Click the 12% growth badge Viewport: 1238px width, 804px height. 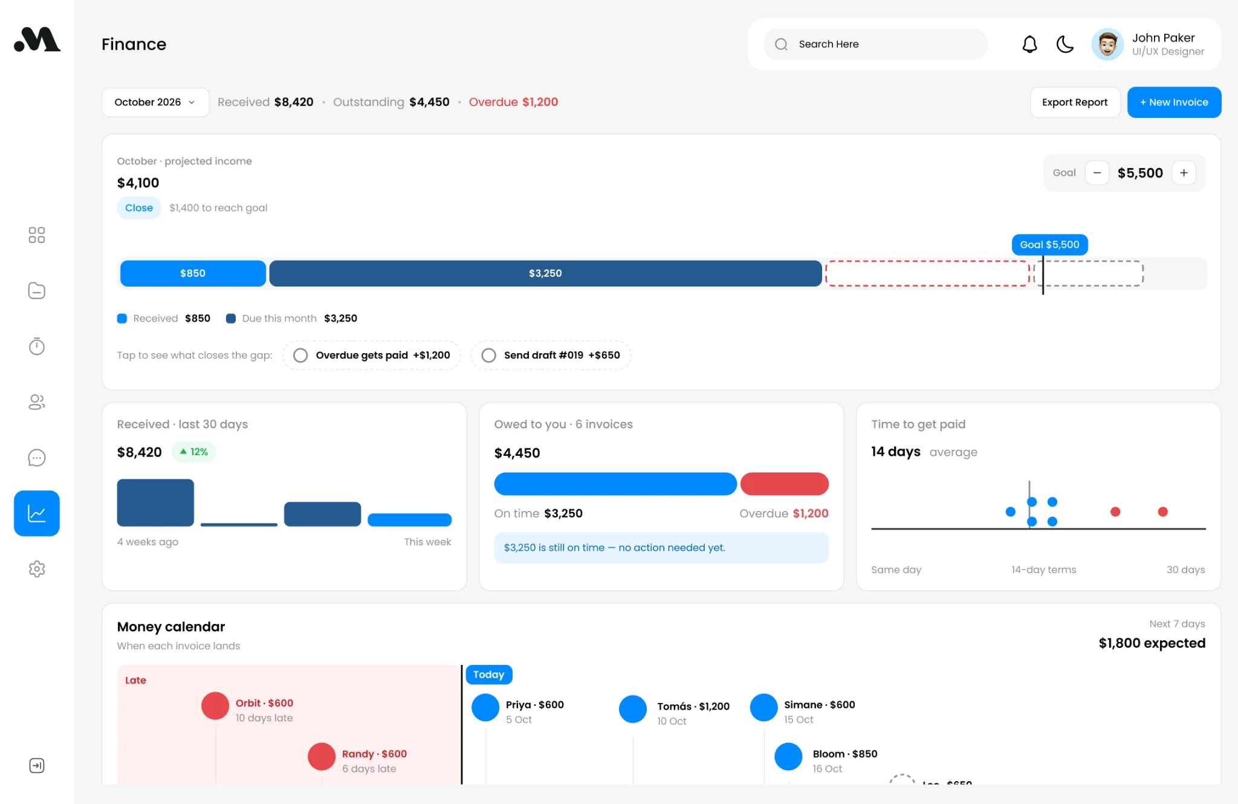194,452
